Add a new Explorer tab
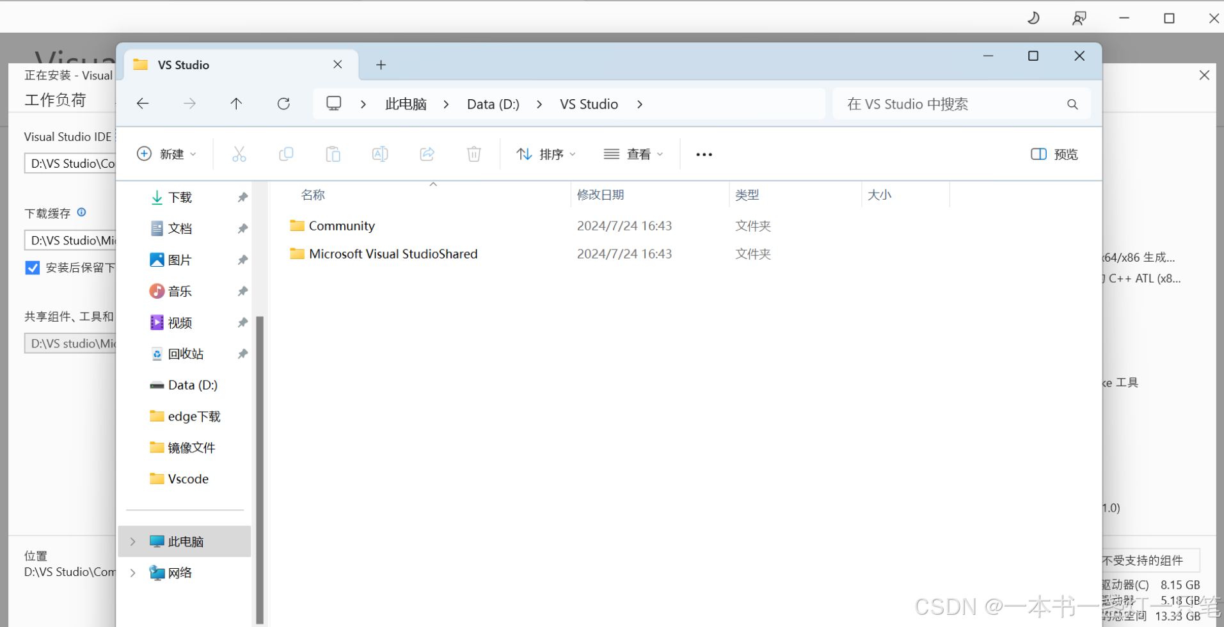The image size is (1224, 627). coord(381,65)
